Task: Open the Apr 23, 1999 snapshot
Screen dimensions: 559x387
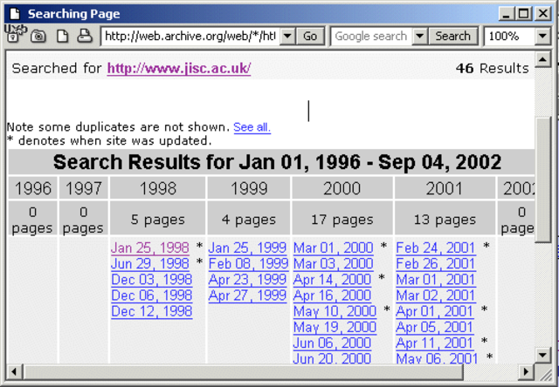Action: (x=247, y=280)
